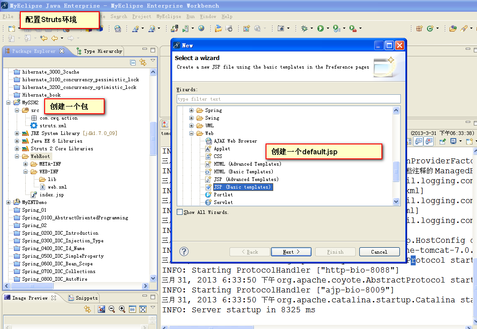Click Link with Editor in Package Explorer
The width and height of the screenshot is (477, 329).
coord(142,62)
